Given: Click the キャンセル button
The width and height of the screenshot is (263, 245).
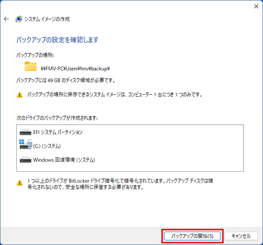Looking at the screenshot, I should pyautogui.click(x=241, y=236).
